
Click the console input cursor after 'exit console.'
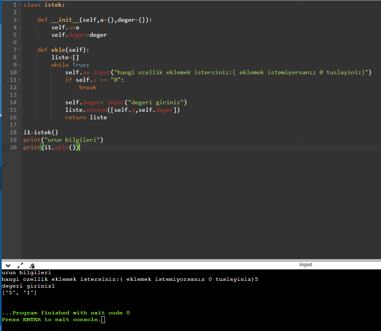coord(103,320)
